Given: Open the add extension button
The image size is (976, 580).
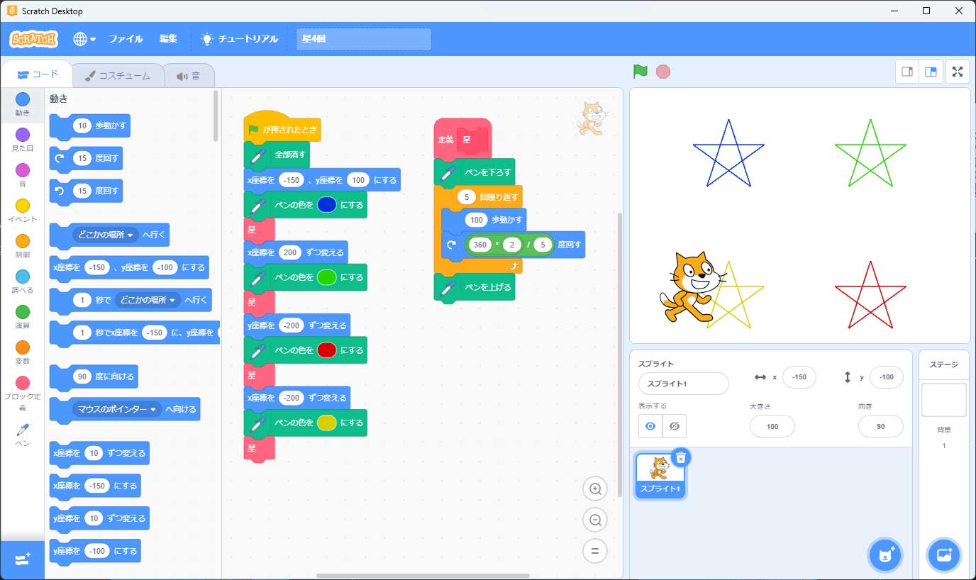Looking at the screenshot, I should coord(22,560).
